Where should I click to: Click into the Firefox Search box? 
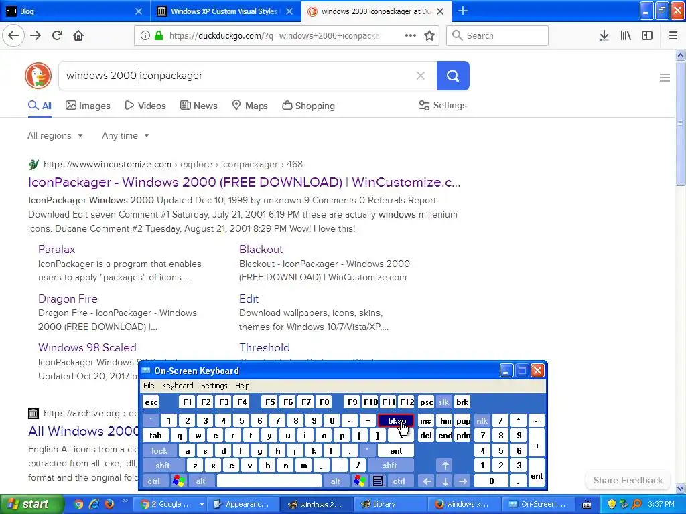coord(498,36)
